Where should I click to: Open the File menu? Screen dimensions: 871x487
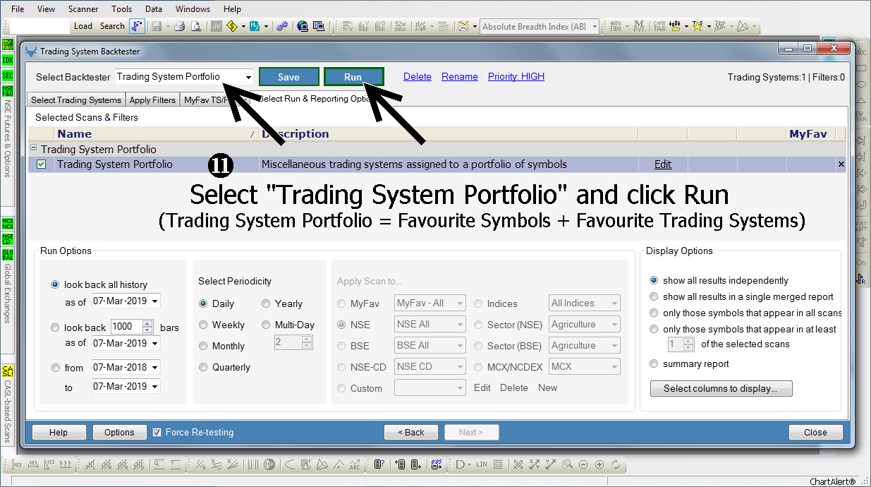tap(18, 9)
